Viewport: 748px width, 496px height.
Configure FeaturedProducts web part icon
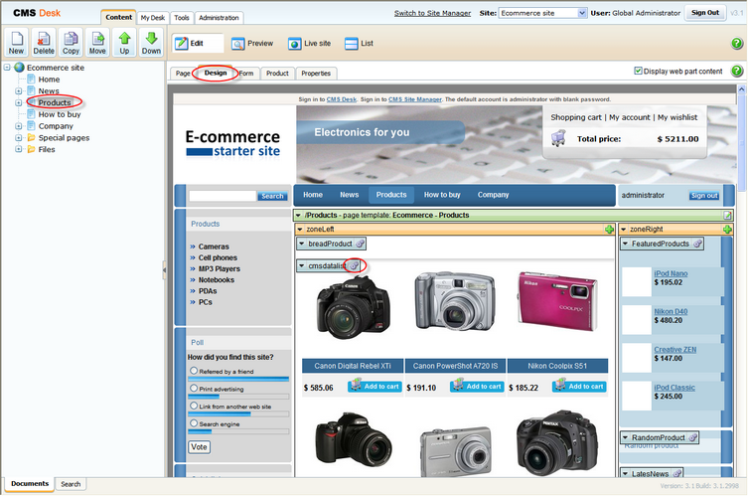click(x=697, y=244)
